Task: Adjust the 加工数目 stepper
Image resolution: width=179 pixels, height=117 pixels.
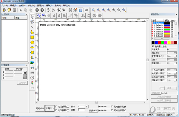Action: pyautogui.click(x=175, y=53)
